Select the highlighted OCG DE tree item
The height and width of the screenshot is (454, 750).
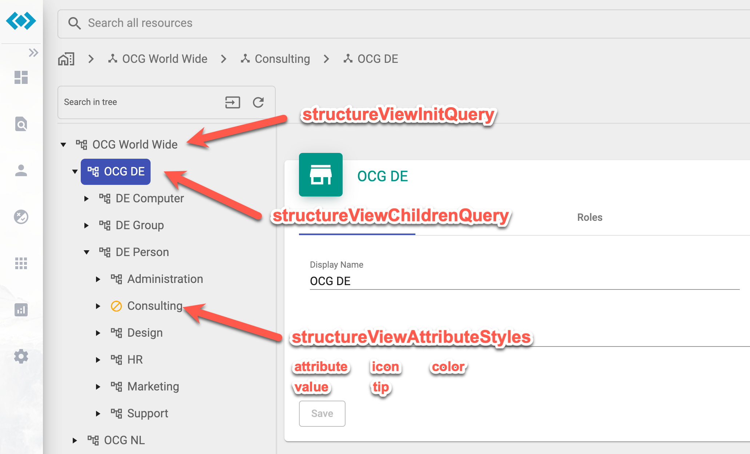[116, 171]
